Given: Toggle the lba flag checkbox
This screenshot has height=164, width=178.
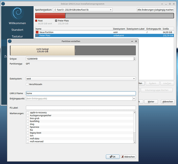Looking at the screenshot, I should pyautogui.click(x=28, y=130).
